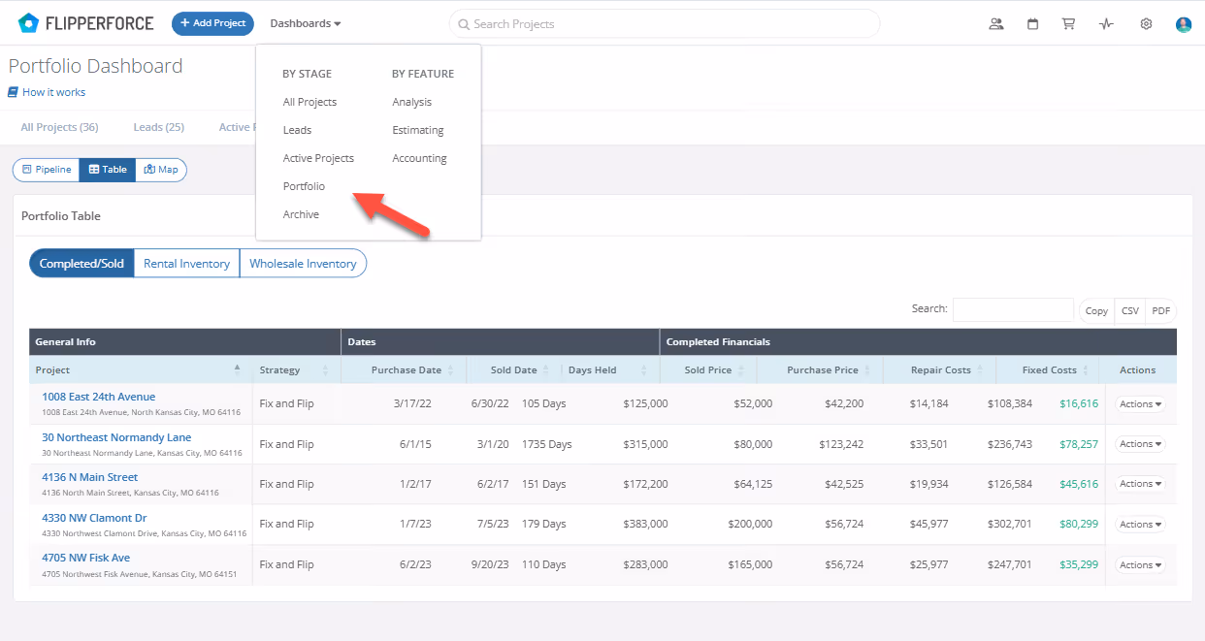Image resolution: width=1205 pixels, height=641 pixels.
Task: Open the settings gear icon
Action: [1146, 24]
